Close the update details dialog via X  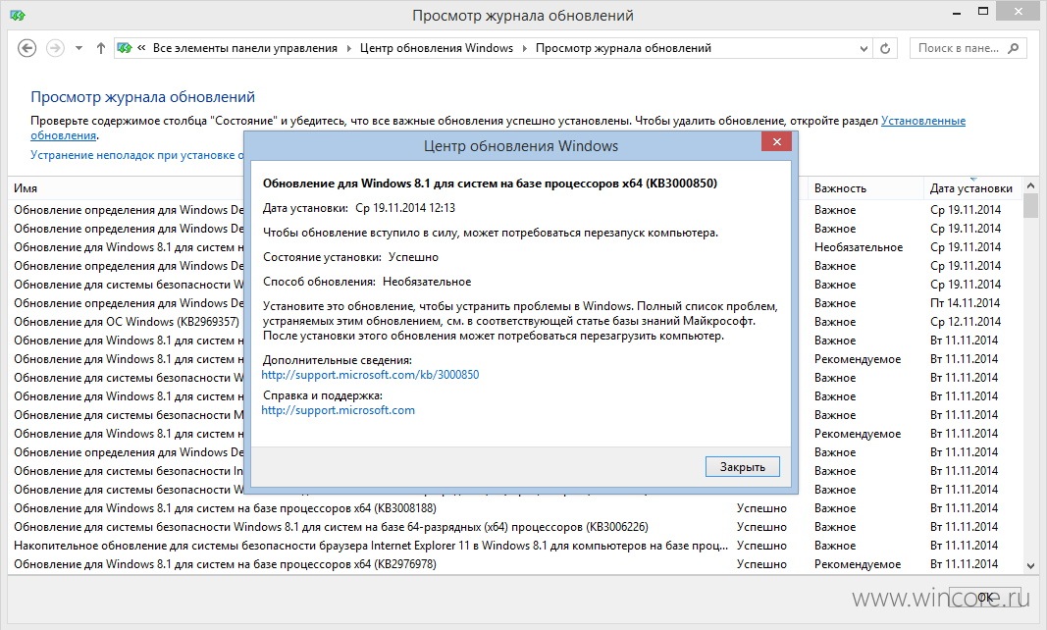pos(776,141)
